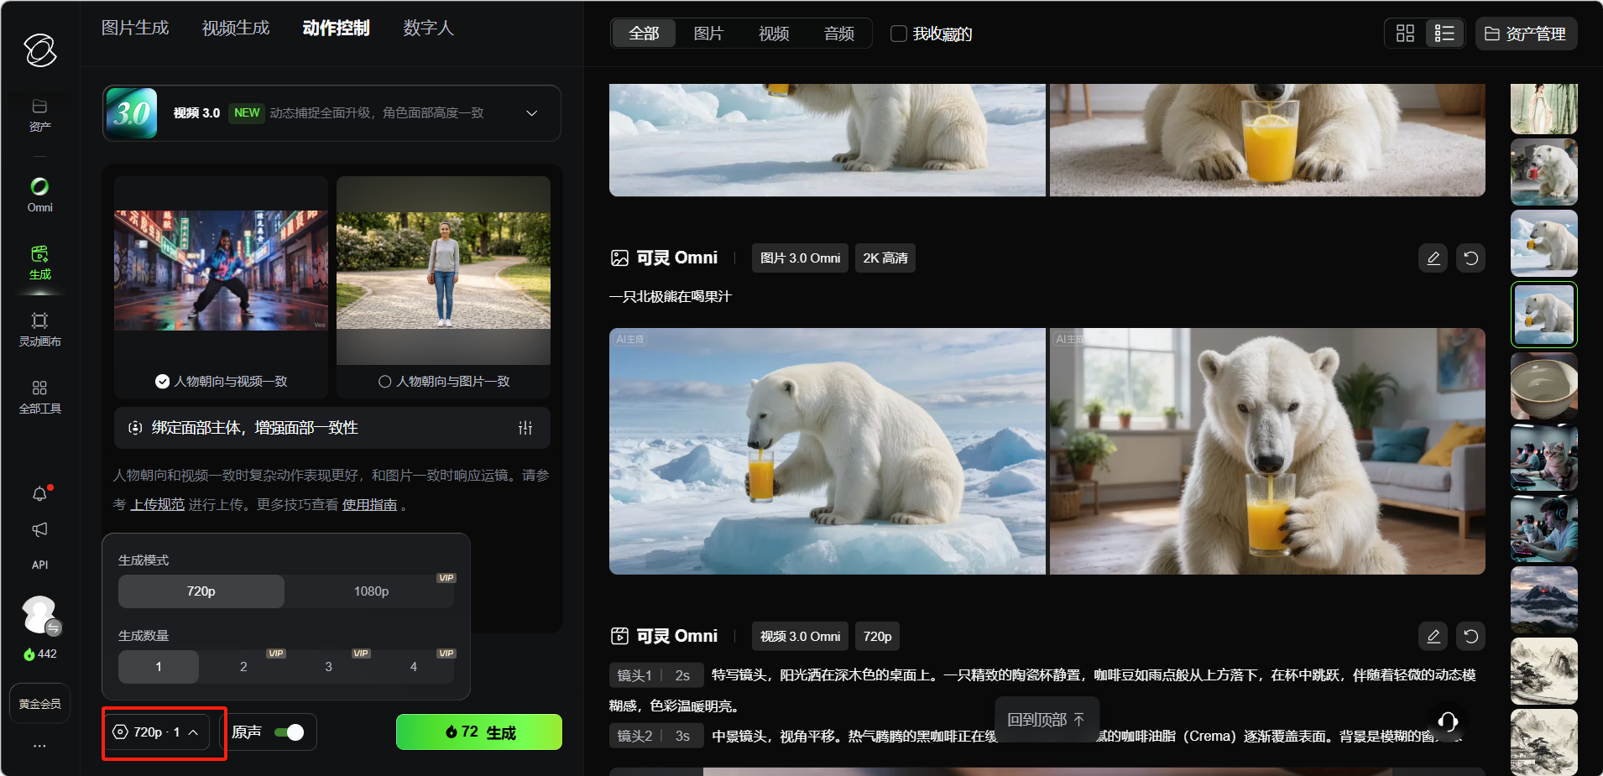Open the Omni tool in sidebar
The height and width of the screenshot is (776, 1603).
pos(39,194)
